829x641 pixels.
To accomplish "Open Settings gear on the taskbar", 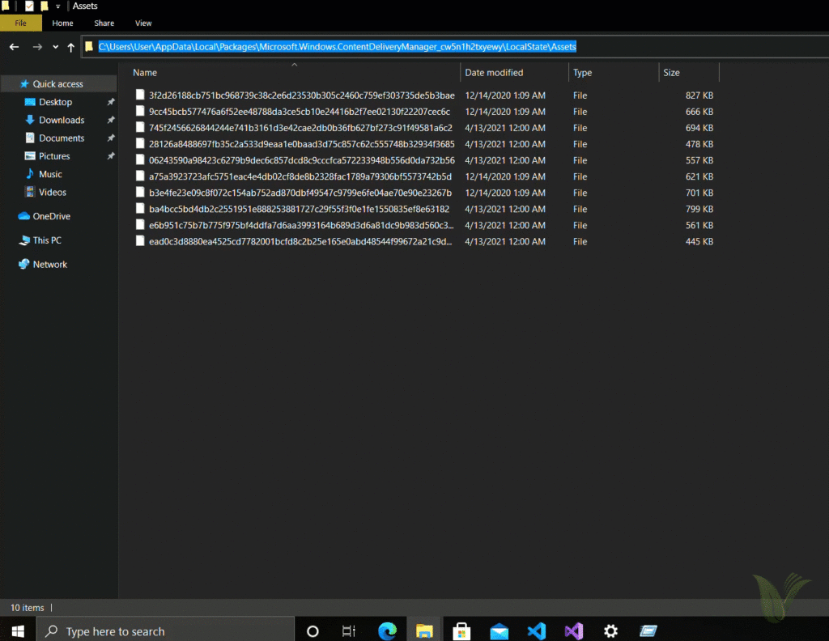I will [610, 631].
